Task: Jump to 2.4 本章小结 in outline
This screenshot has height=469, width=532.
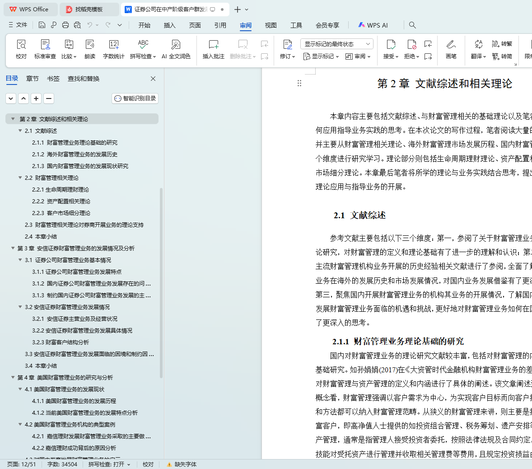Action: pyautogui.click(x=41, y=237)
